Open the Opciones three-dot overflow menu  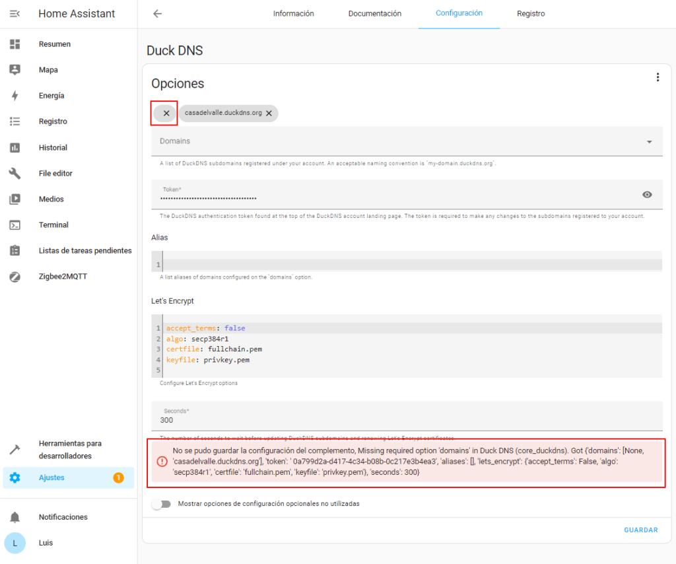coord(657,77)
